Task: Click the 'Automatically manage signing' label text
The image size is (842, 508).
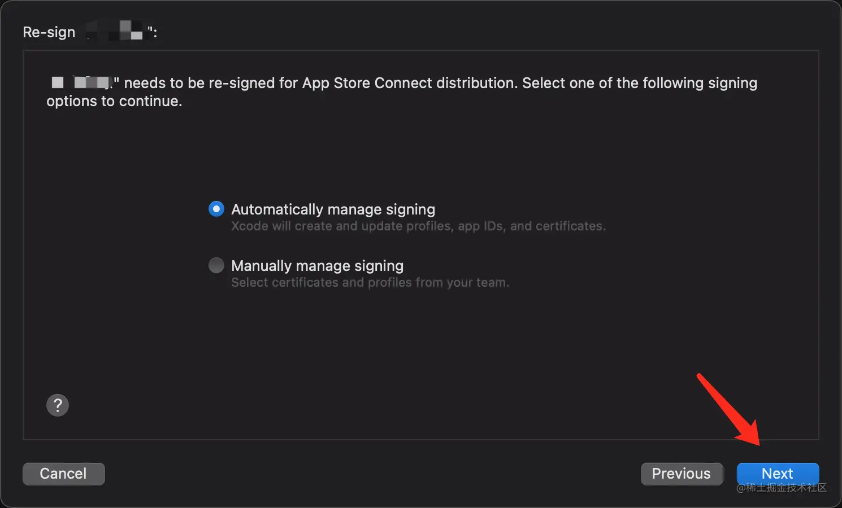Action: 333,209
